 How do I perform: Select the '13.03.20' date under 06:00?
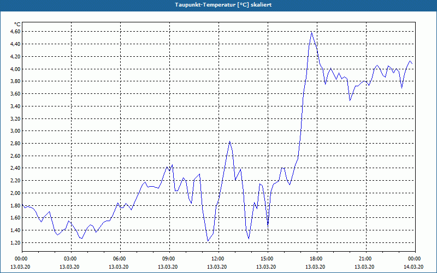click(119, 267)
